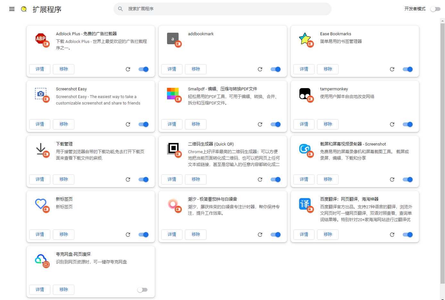This screenshot has width=445, height=300.
Task: Open the hamburger main menu
Action: click(12, 9)
